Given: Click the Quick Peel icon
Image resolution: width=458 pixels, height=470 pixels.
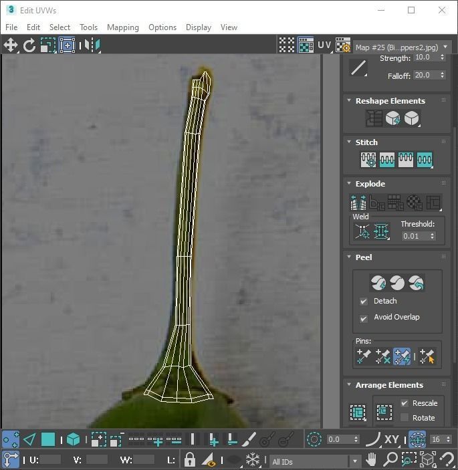Looking at the screenshot, I should click(378, 283).
